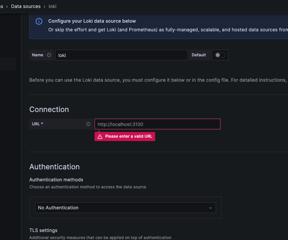The width and height of the screenshot is (288, 240).
Task: Click the Configure your Loki data source title
Action: [92, 21]
